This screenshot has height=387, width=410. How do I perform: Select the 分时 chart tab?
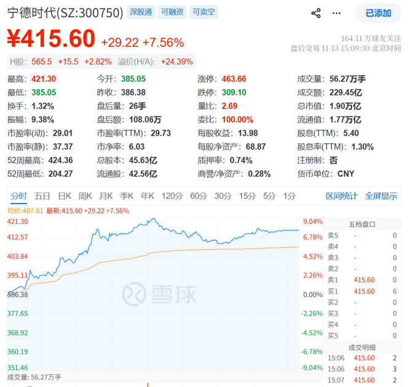point(18,196)
